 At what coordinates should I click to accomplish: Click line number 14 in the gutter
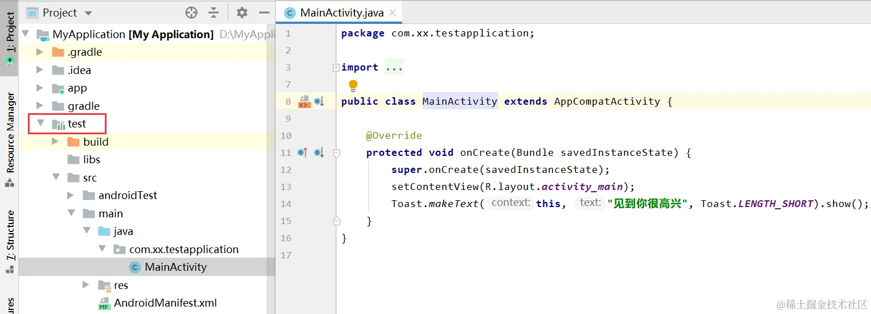(286, 204)
